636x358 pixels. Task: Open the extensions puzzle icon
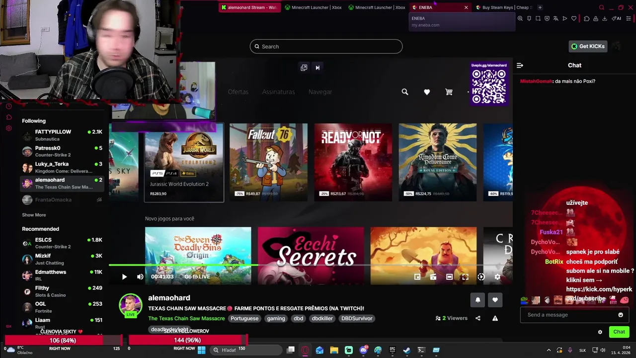587,18
